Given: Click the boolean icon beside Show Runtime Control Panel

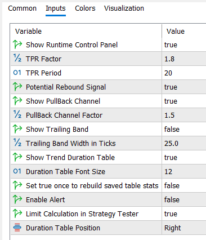Looking at the screenshot, I should coord(17,45).
